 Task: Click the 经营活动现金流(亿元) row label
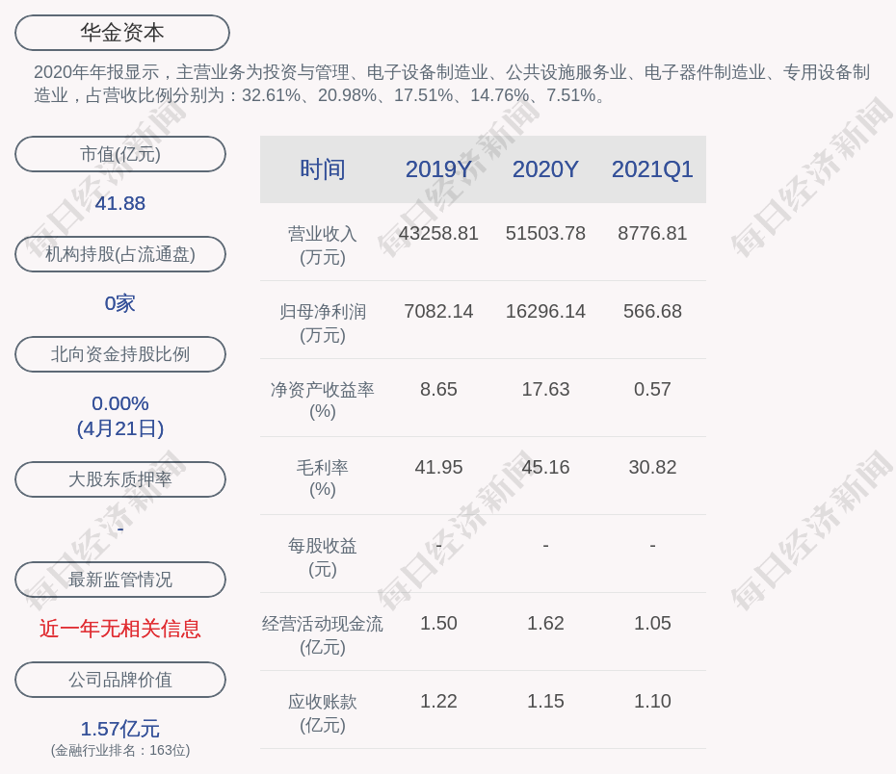323,634
